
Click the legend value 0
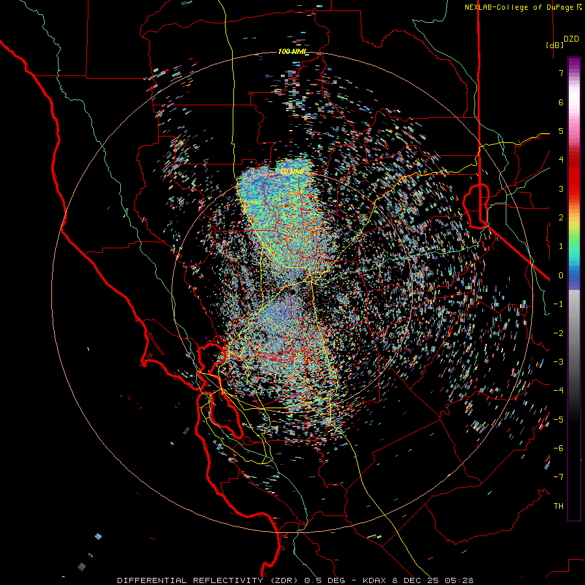click(x=561, y=276)
